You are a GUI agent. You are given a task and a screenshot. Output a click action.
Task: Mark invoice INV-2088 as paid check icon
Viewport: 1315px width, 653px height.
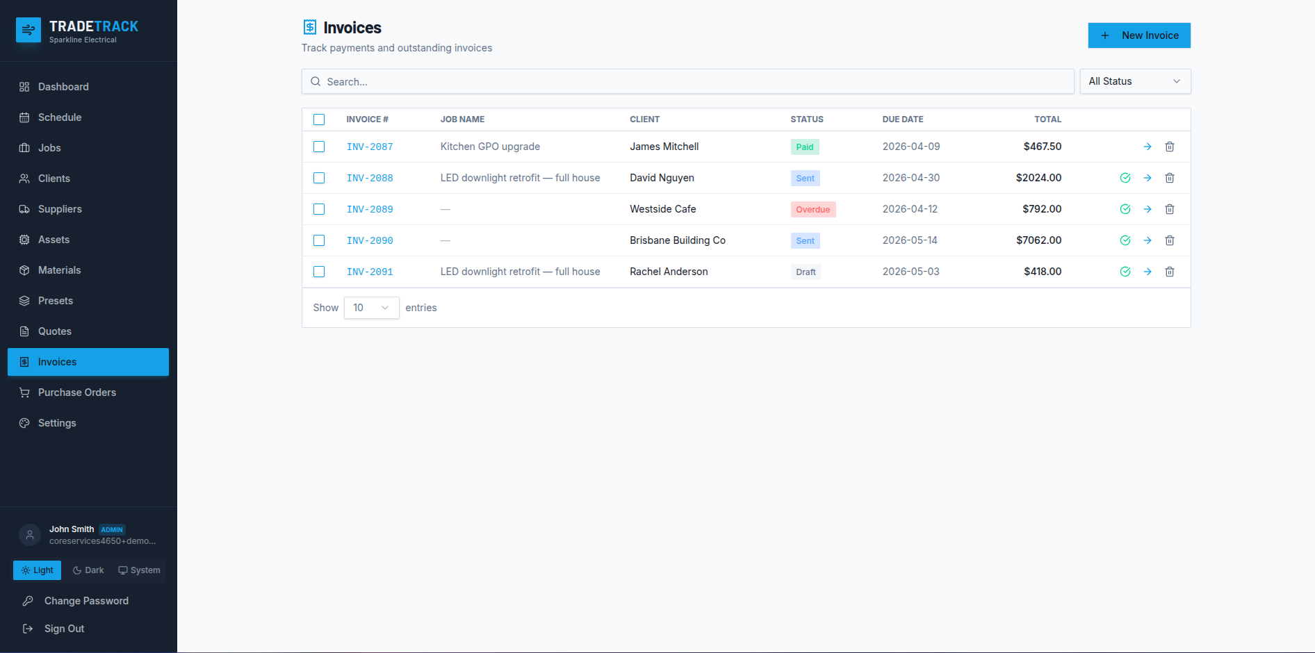tap(1125, 178)
